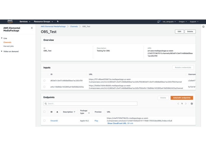Click the Delete channel button
The height and width of the screenshot is (146, 206).
(190, 32)
